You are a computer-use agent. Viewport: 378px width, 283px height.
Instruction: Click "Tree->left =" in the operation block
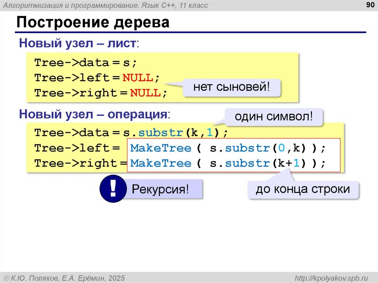point(77,148)
